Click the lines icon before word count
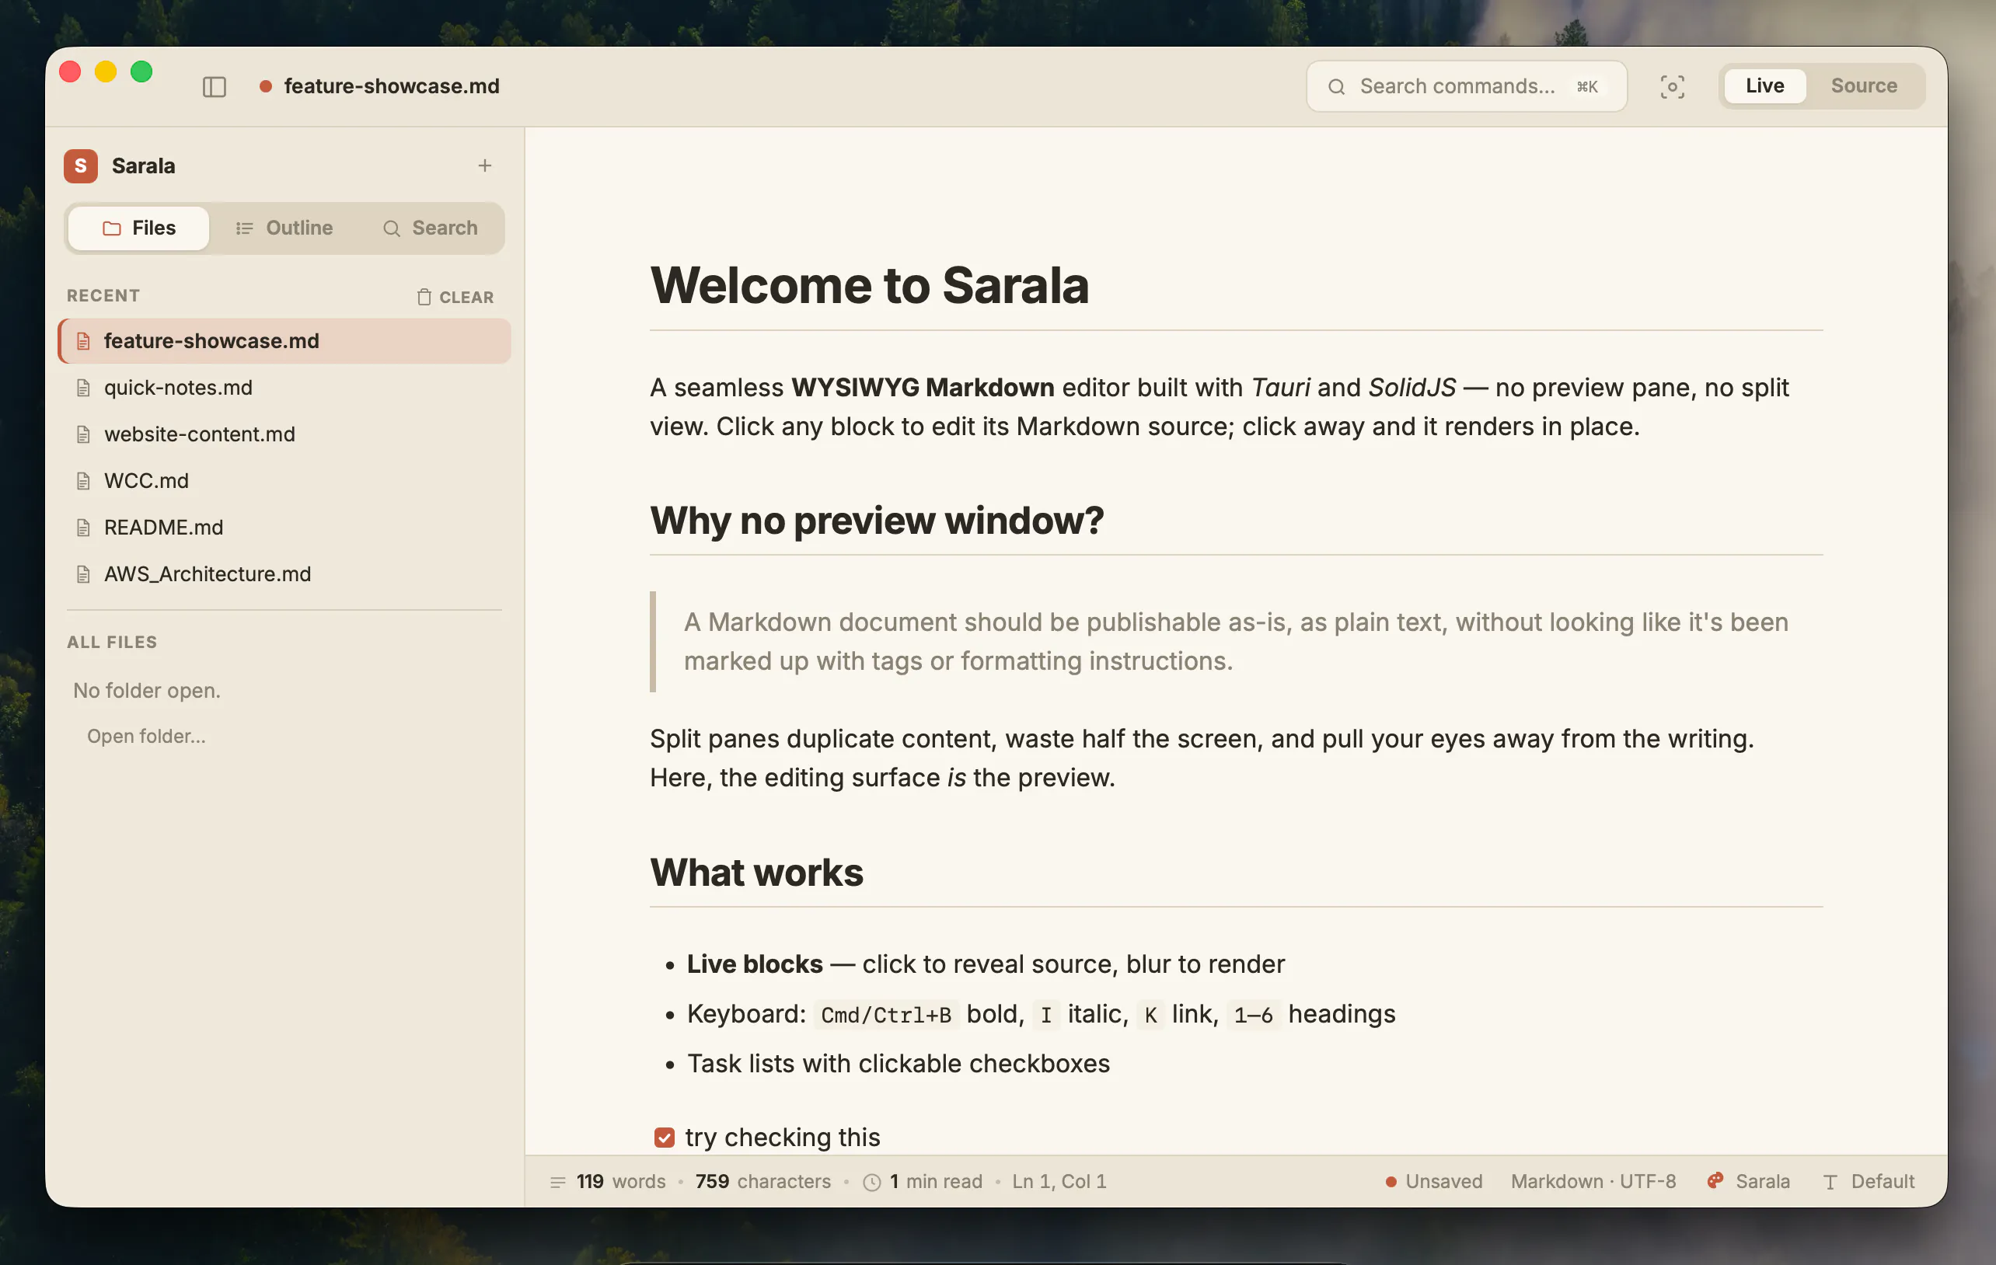The width and height of the screenshot is (1996, 1265). pyautogui.click(x=558, y=1182)
